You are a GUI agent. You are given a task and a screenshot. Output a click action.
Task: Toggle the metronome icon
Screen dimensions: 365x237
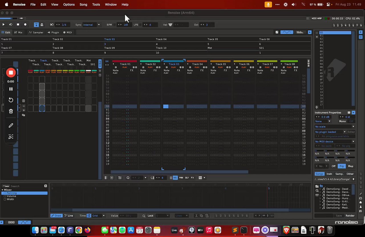click(42, 25)
